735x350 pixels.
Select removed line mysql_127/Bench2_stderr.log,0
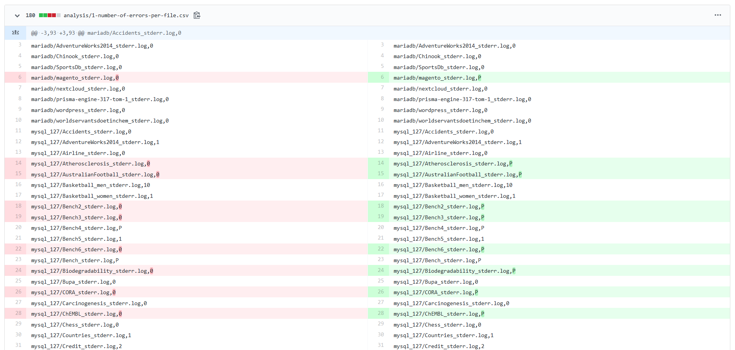(77, 207)
